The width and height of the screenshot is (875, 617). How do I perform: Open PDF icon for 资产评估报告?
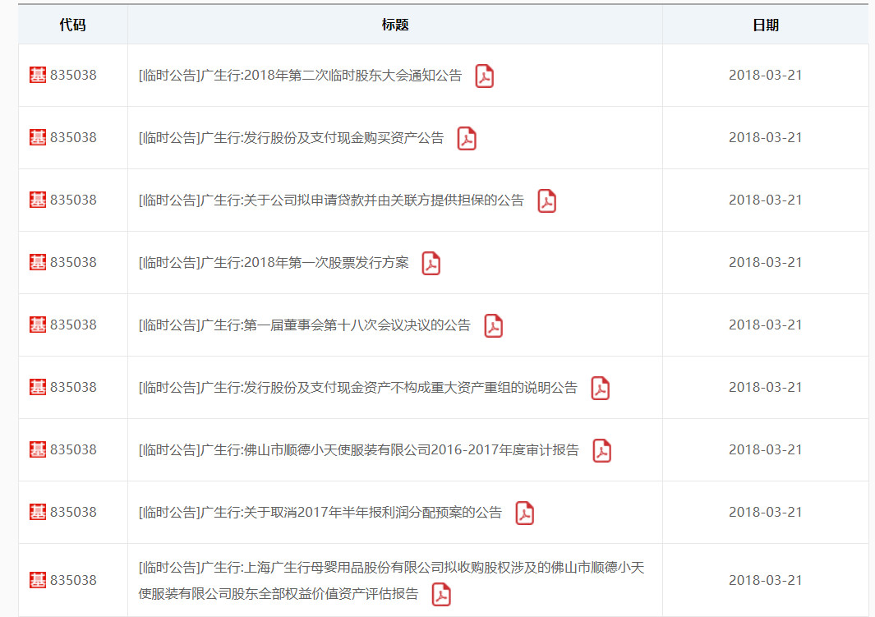(441, 595)
